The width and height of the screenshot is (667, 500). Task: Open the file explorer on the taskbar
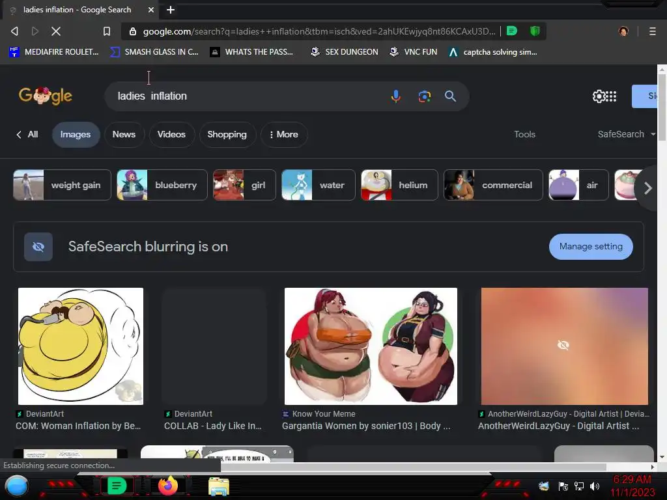[219, 486]
